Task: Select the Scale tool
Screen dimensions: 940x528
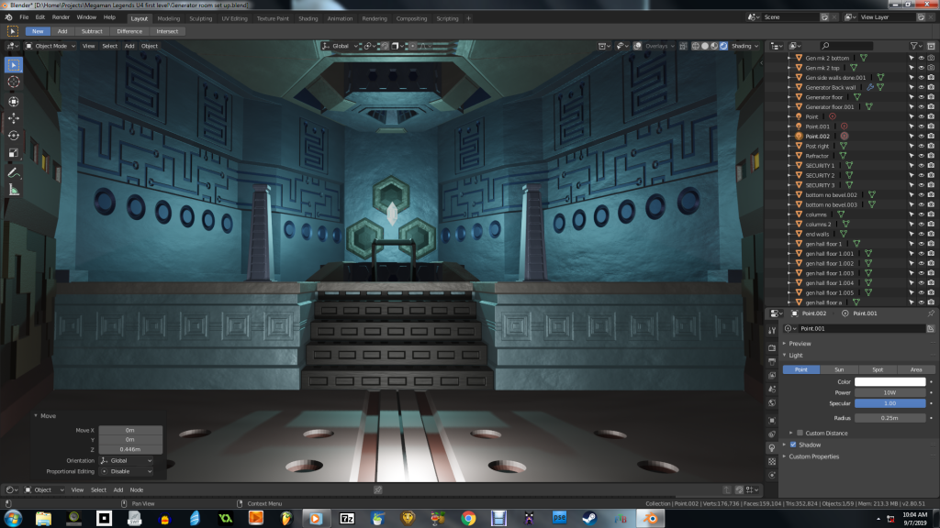Action: 13,153
